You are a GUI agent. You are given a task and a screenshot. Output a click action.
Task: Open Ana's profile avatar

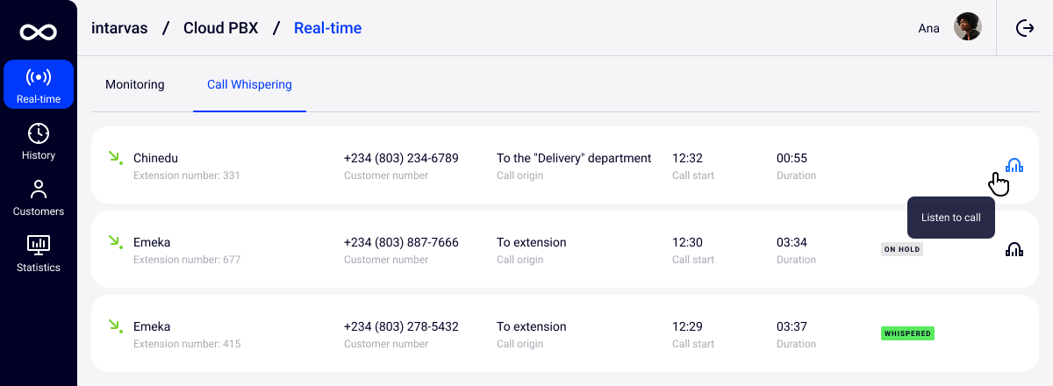click(x=968, y=27)
